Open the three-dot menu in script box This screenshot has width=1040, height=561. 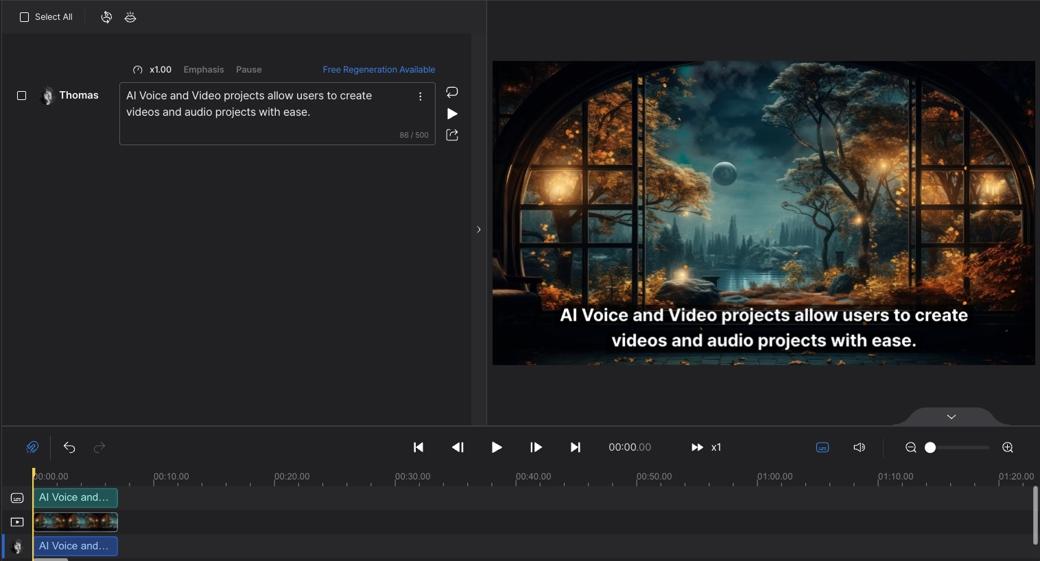point(421,97)
